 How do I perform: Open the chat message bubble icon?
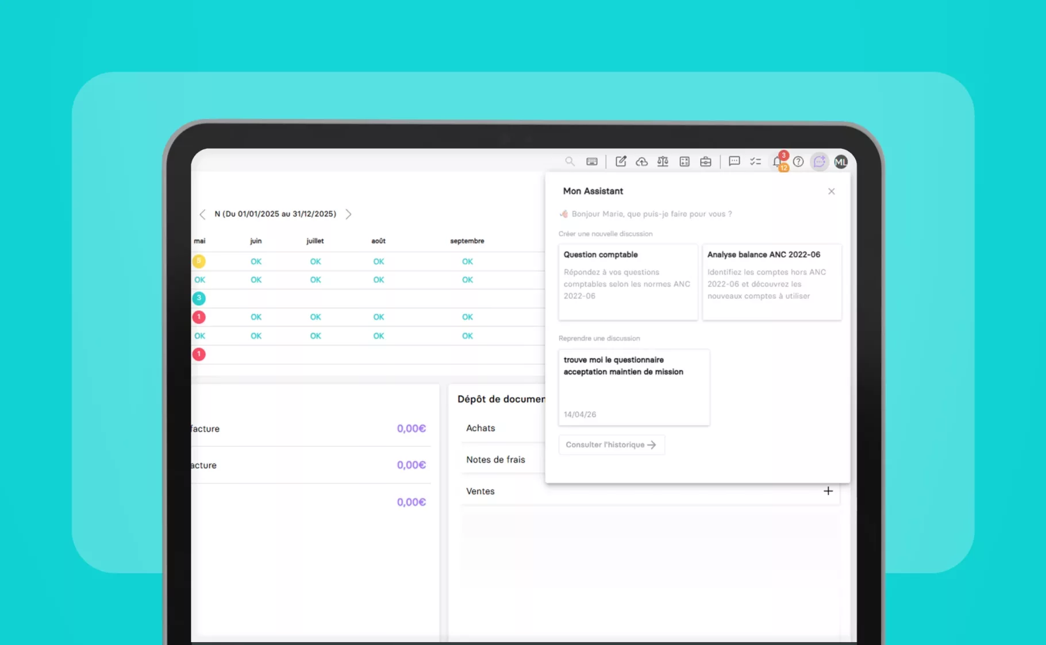pyautogui.click(x=734, y=161)
